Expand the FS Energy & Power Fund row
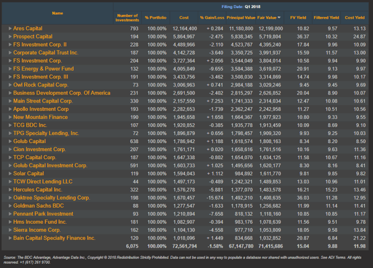Viewport: 373px width, 268px height. pyautogui.click(x=10, y=69)
